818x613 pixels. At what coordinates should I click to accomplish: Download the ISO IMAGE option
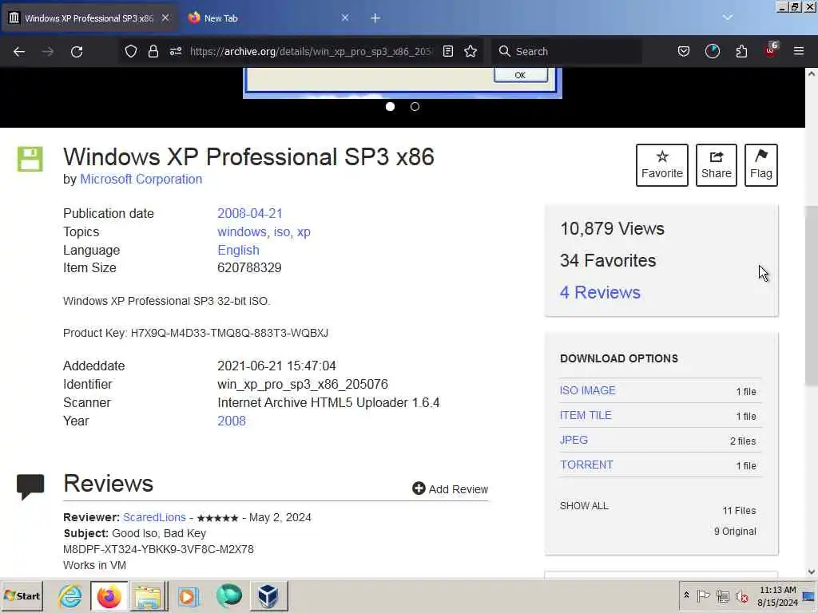(x=587, y=390)
